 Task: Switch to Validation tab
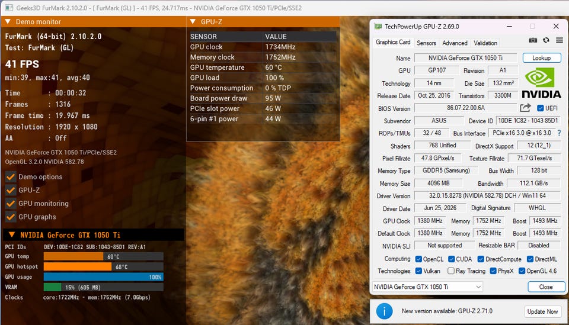(x=485, y=43)
